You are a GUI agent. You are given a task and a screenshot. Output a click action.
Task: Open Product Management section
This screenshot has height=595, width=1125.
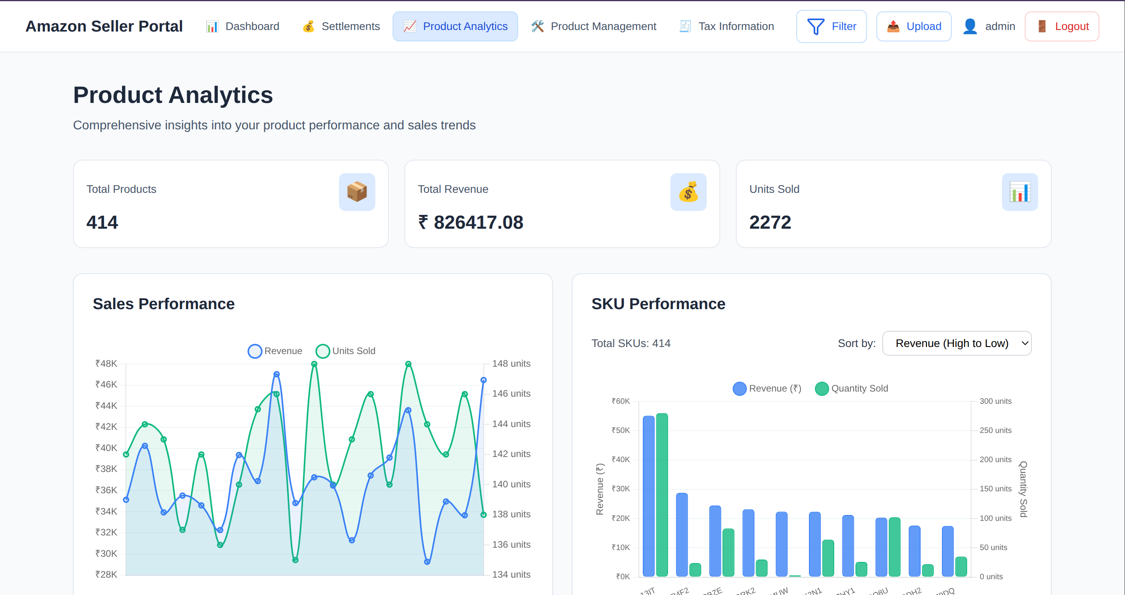click(594, 26)
